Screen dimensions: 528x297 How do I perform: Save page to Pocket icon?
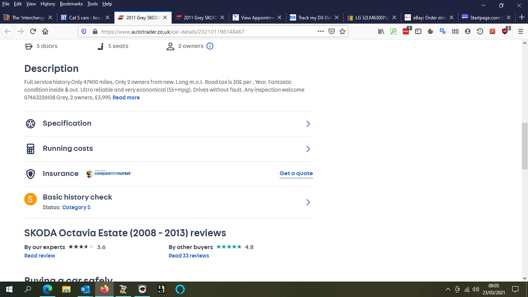[x=332, y=32]
